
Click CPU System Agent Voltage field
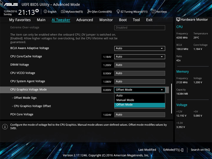(x=140, y=82)
